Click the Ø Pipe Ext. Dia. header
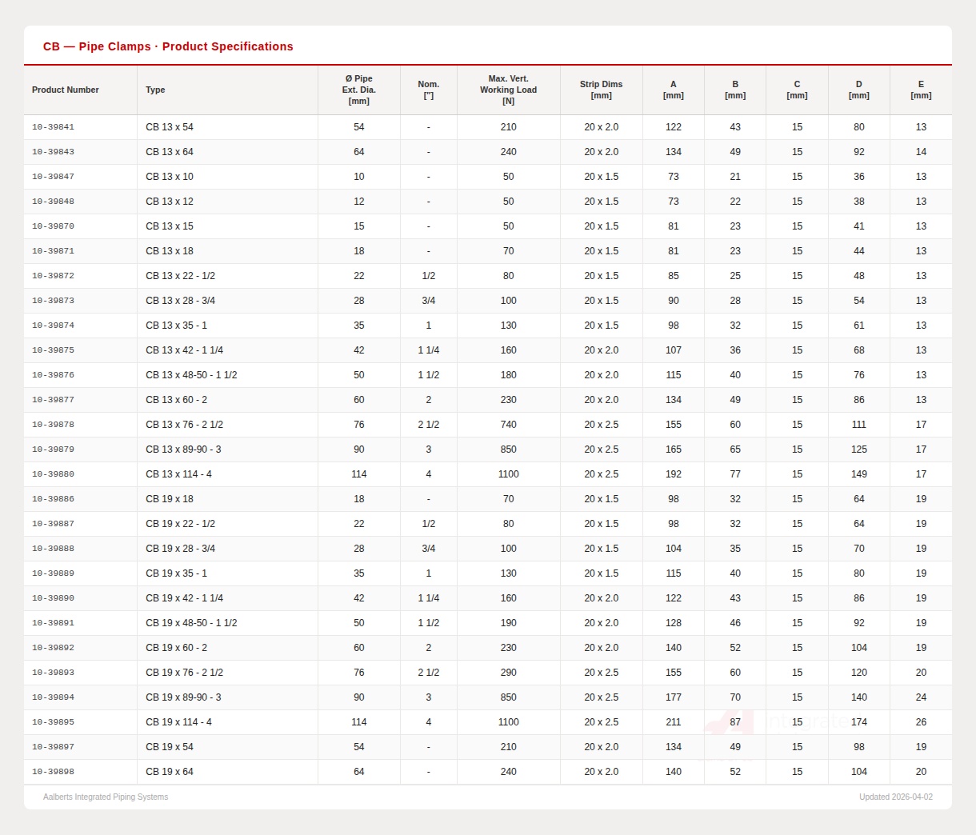Screen dimensions: 976x835 358,90
